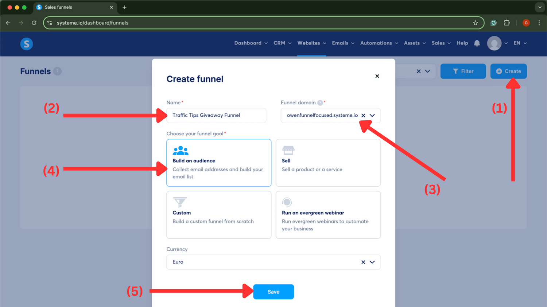The width and height of the screenshot is (547, 307).
Task: Open the Assets menu
Action: 415,43
